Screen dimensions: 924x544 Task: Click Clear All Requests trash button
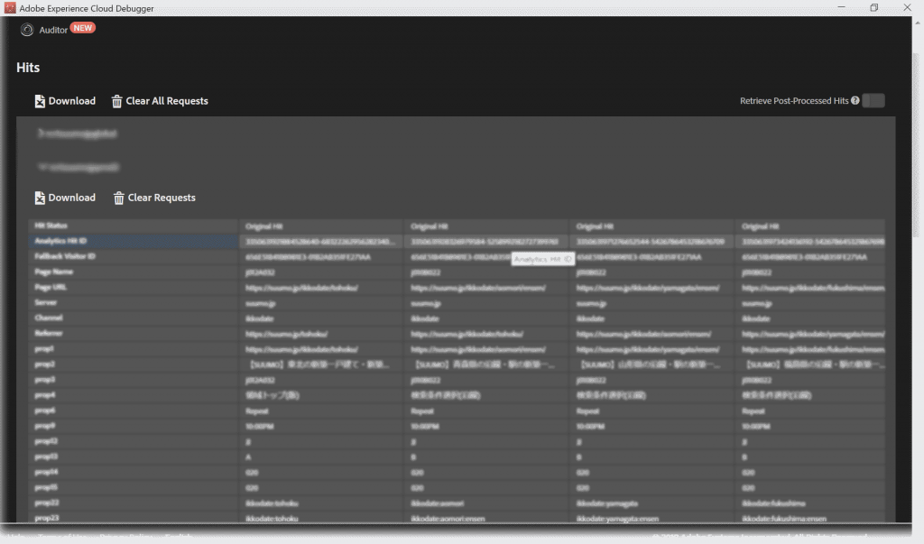pyautogui.click(x=160, y=101)
